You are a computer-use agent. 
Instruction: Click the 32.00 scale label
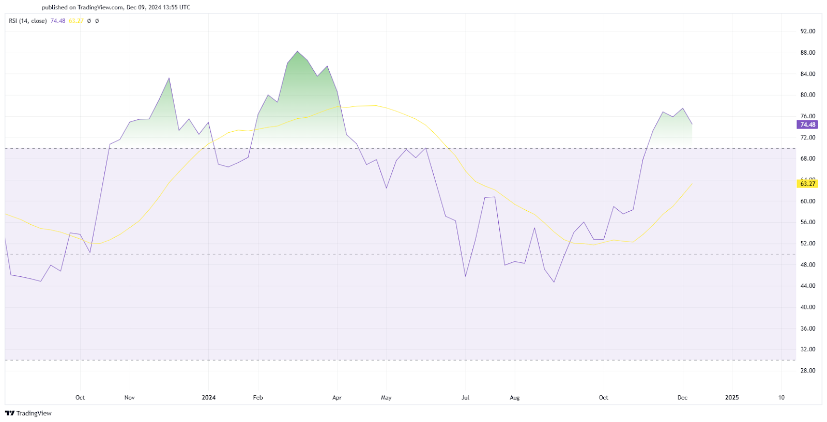point(808,349)
